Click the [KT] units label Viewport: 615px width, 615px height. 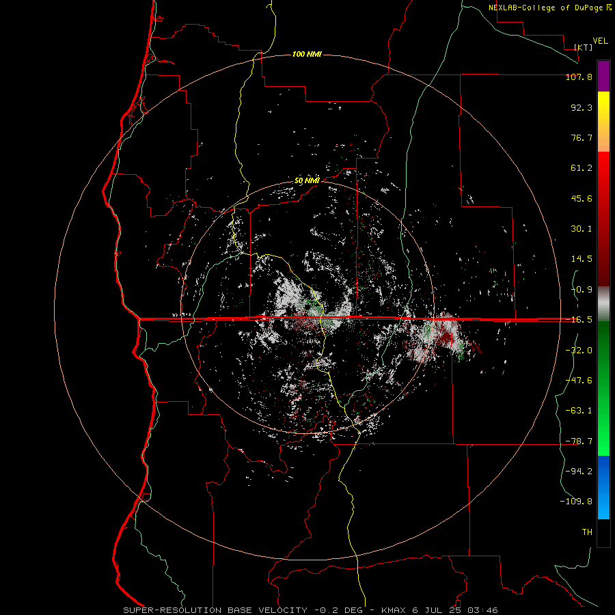584,47
